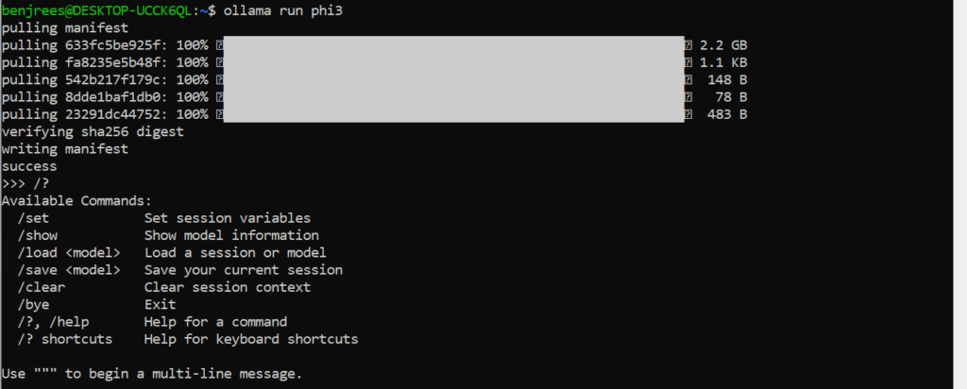Click the 'success' status line
This screenshot has width=967, height=389.
tap(29, 166)
